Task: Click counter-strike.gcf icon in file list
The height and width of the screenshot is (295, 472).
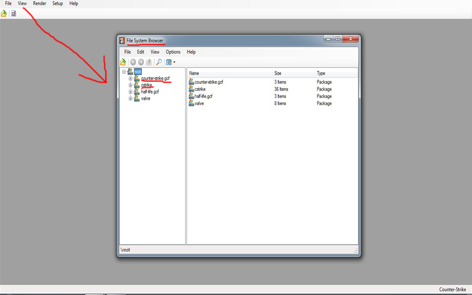Action: pyautogui.click(x=191, y=81)
